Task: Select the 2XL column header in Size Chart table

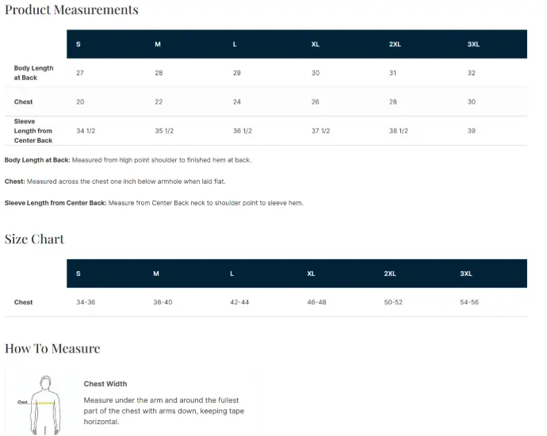Action: pos(390,273)
